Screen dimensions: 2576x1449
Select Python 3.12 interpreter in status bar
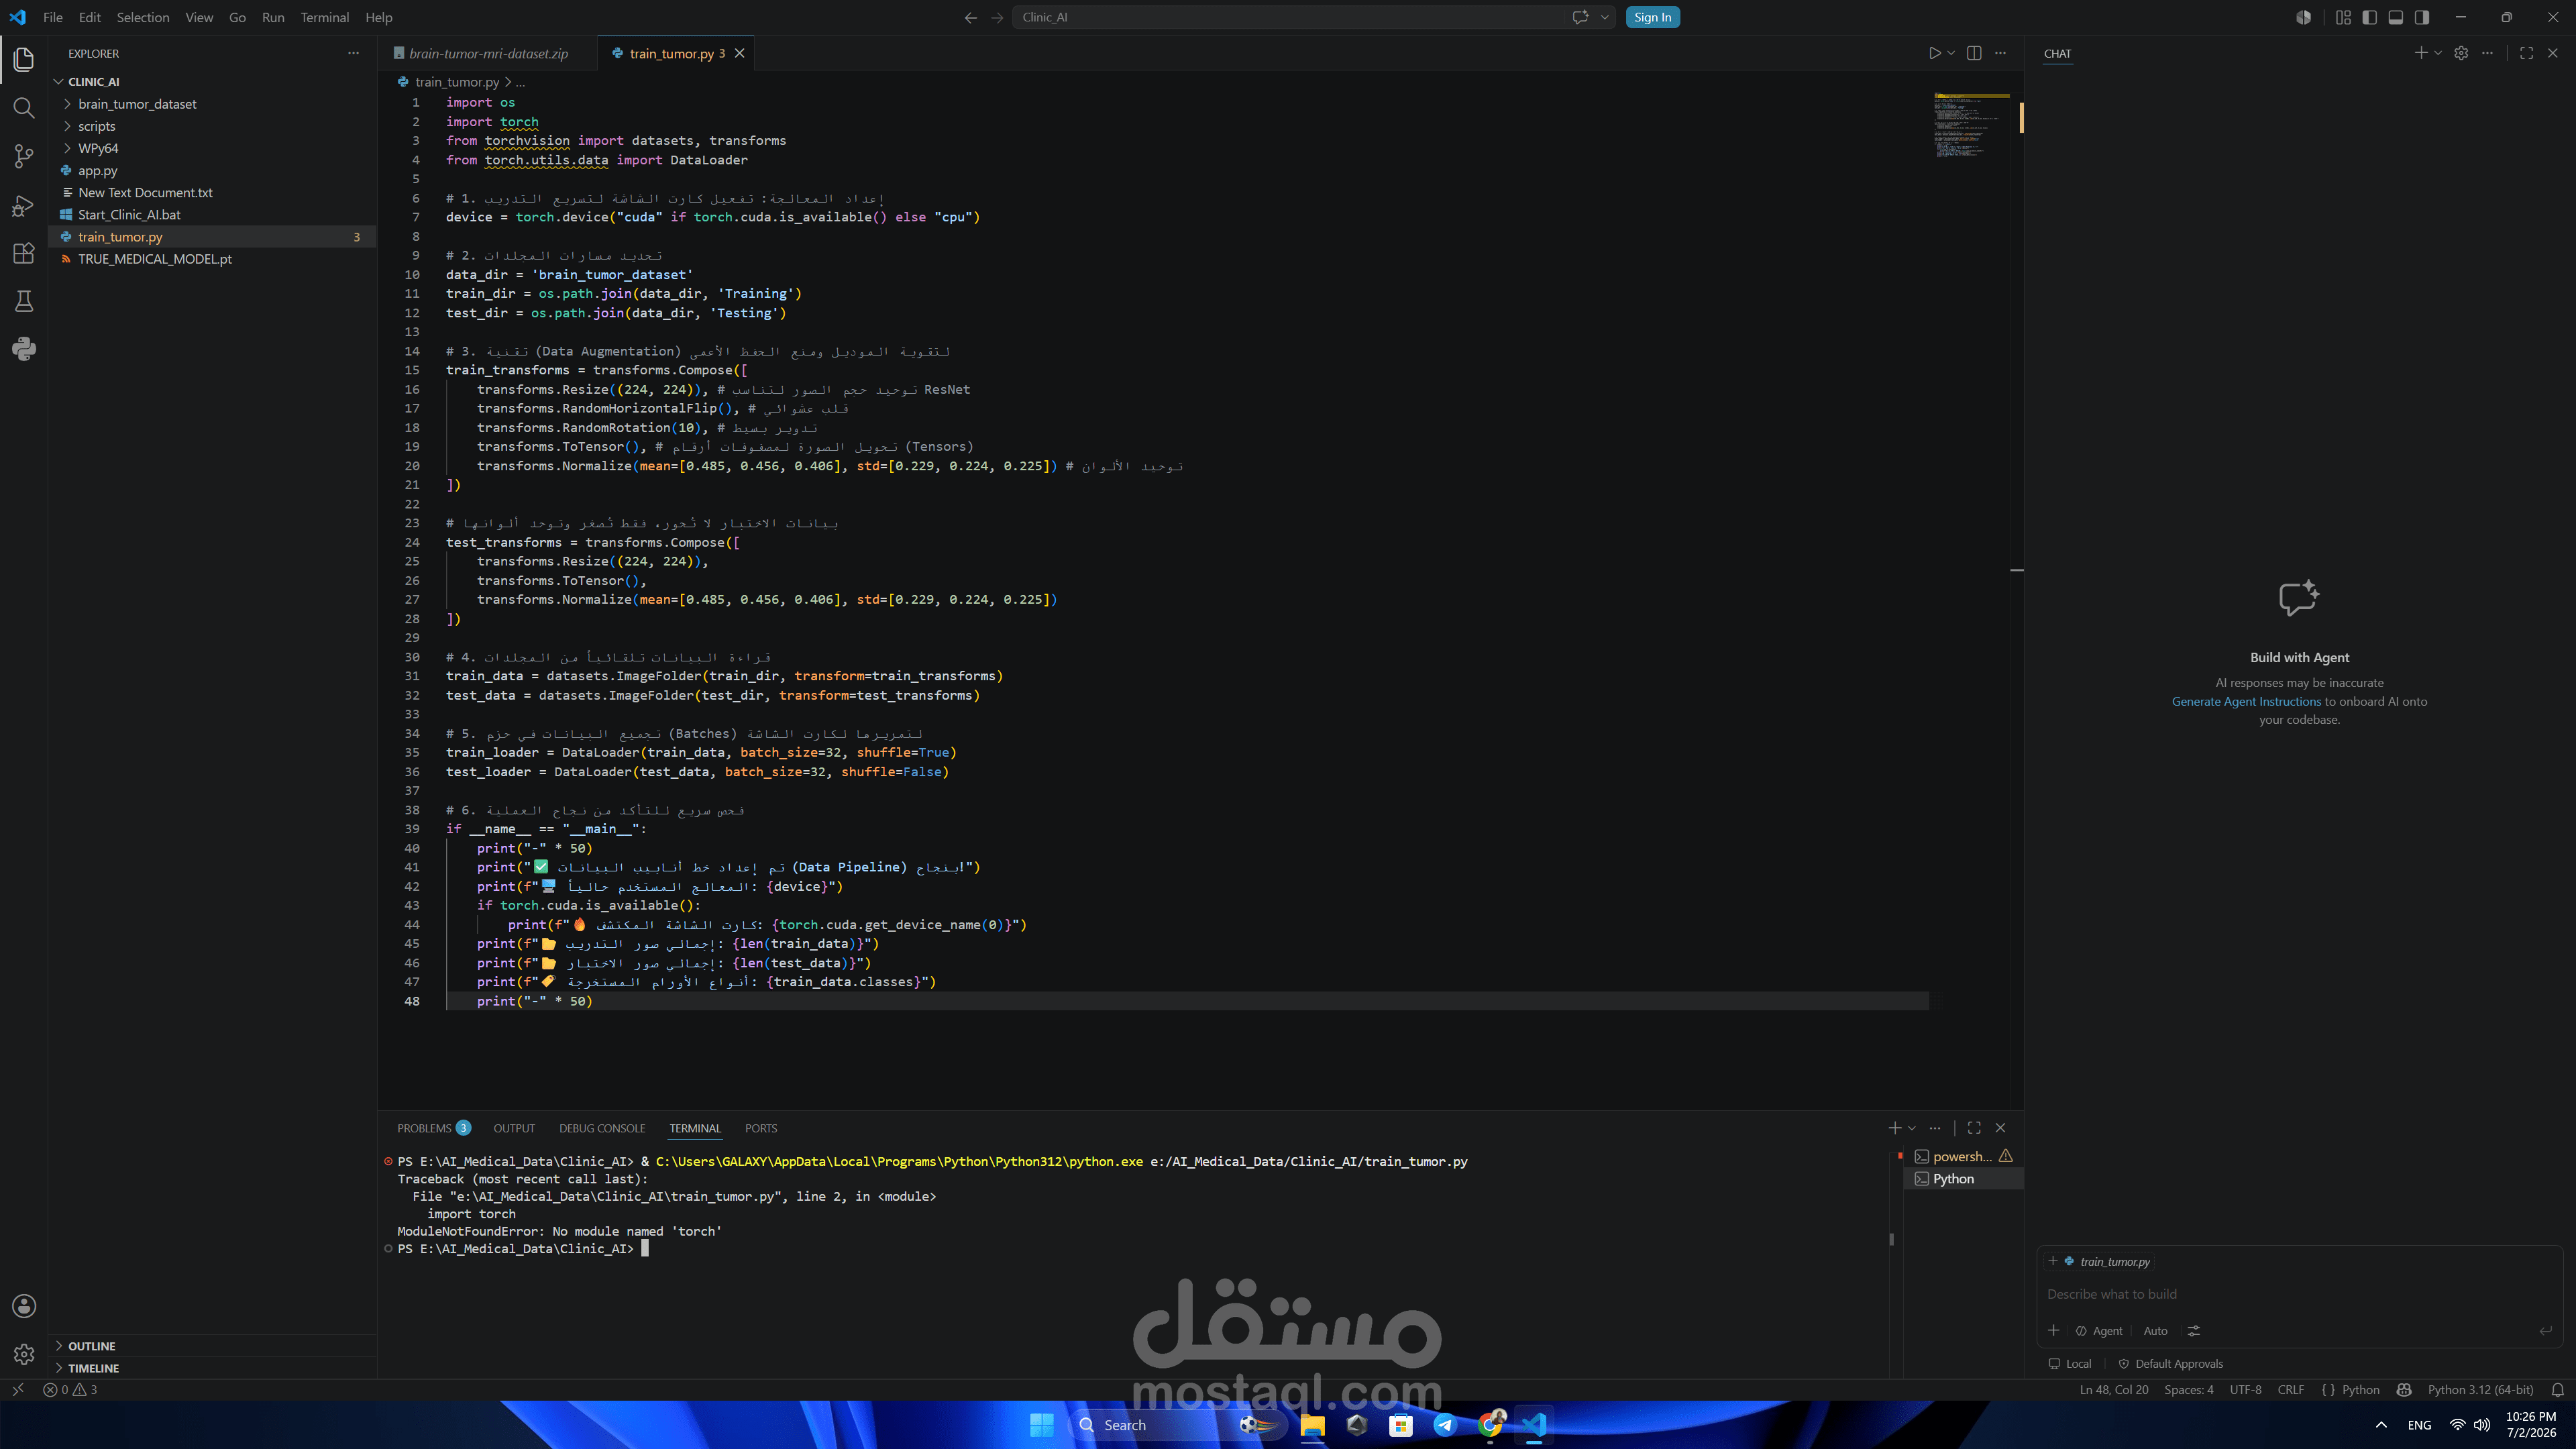click(2480, 1390)
